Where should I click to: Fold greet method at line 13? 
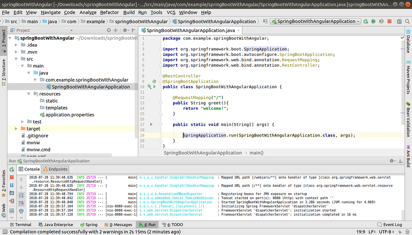coord(160,103)
